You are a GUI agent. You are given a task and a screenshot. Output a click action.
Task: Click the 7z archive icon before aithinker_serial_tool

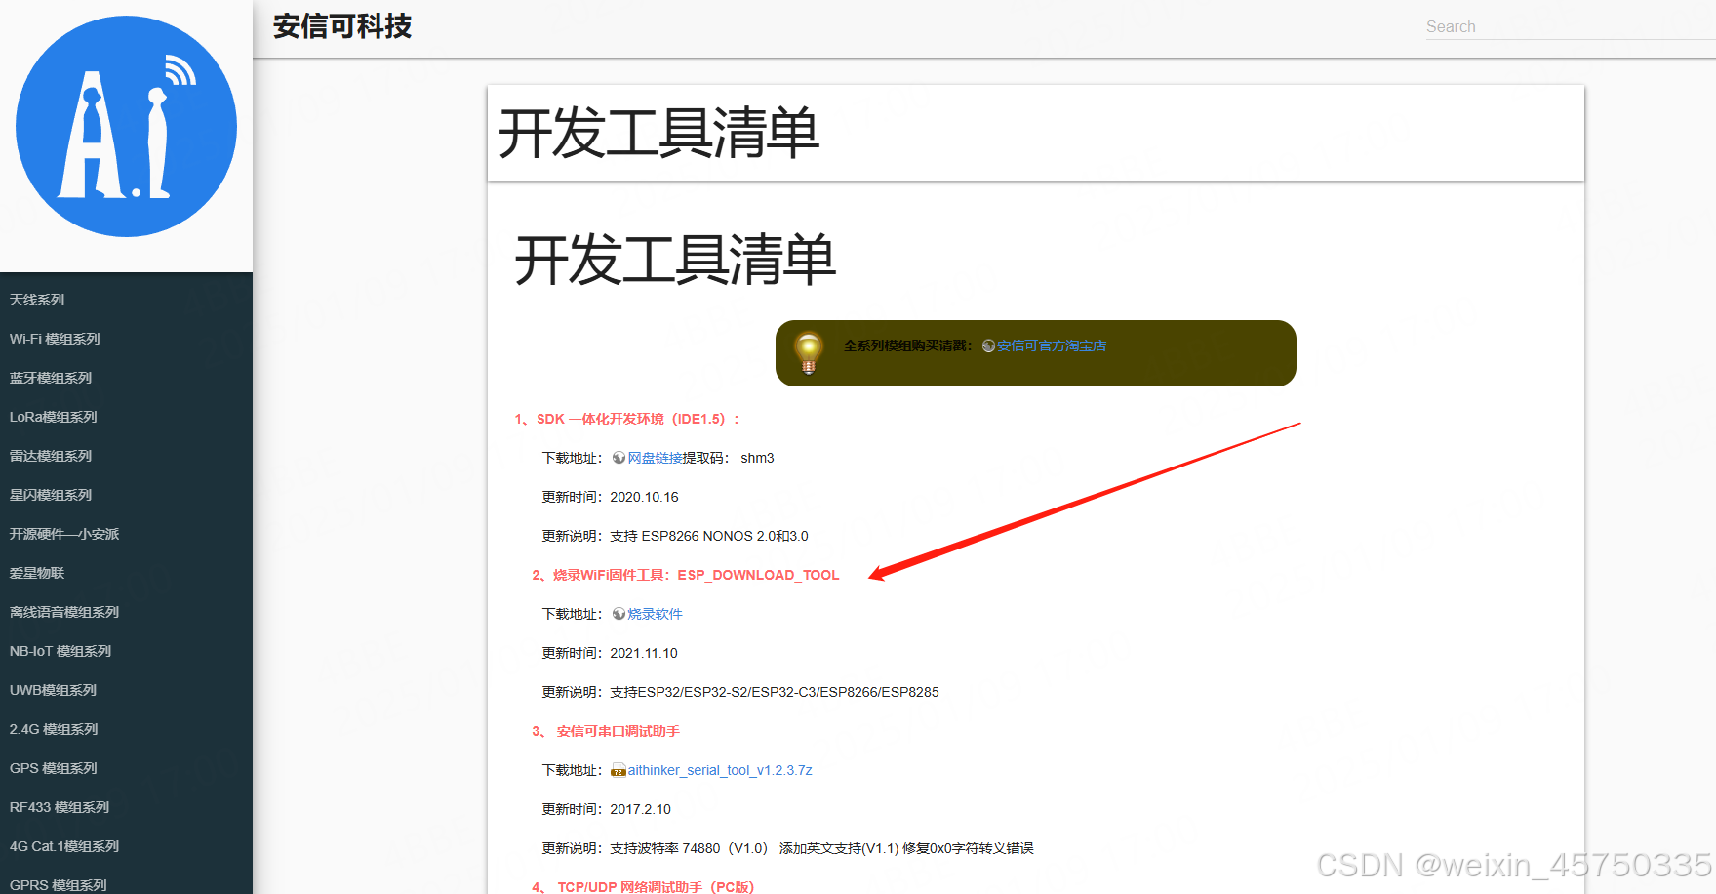tap(619, 770)
